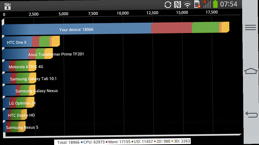Click the green I/O segment of your device bar
The height and width of the screenshot is (145, 259).
(205, 27)
